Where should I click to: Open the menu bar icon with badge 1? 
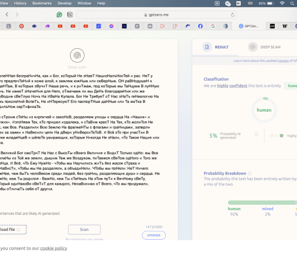227,3
